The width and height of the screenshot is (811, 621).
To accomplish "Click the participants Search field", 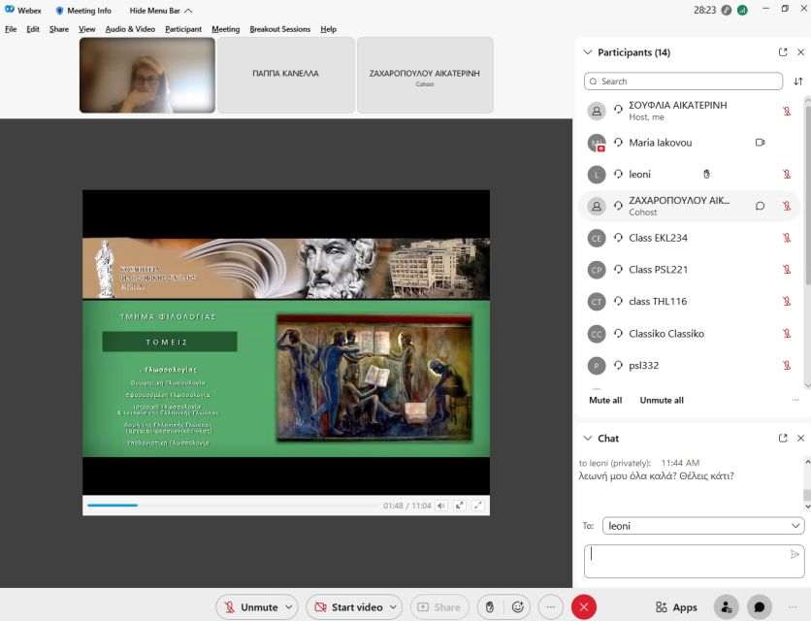I will 683,82.
